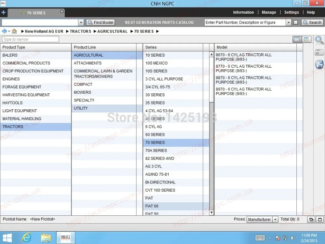Close the 70 SERIES tab

pos(62,11)
